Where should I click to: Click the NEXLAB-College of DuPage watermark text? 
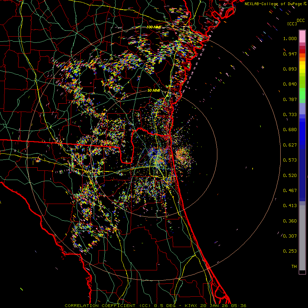coord(273,4)
